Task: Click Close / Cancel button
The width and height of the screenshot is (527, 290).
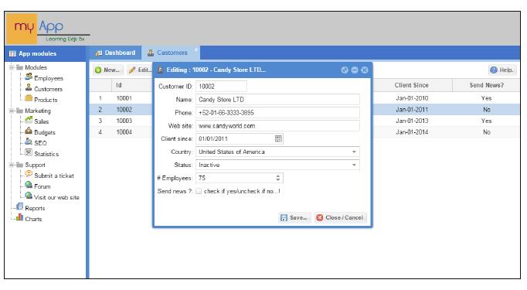Action: point(341,217)
